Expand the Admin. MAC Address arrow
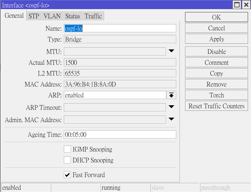 point(171,119)
